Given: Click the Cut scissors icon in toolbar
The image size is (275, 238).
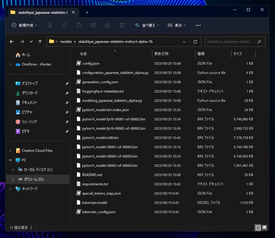Looking at the screenshot, I should (x=50, y=25).
